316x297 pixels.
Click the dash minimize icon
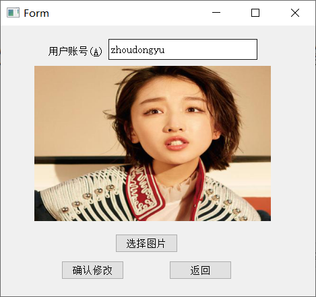(x=216, y=13)
